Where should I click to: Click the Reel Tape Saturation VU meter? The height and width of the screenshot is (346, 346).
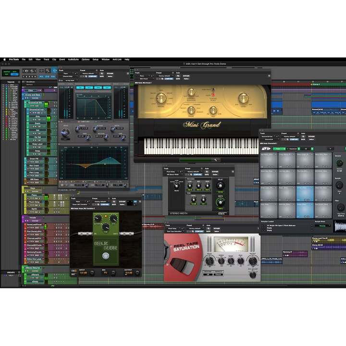tap(231, 244)
